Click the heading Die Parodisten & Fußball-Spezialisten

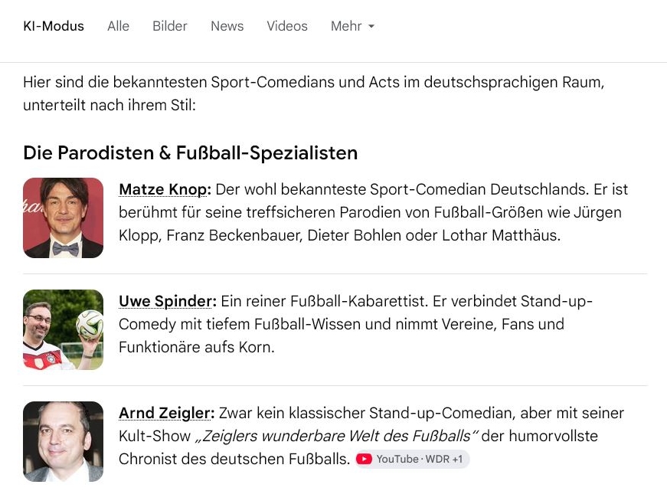(x=190, y=153)
